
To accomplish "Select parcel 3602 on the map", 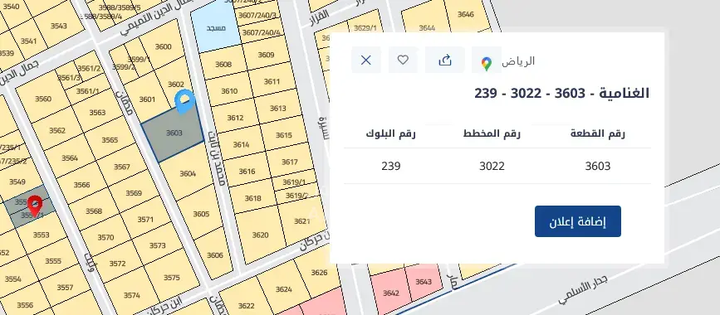I will click(x=175, y=84).
